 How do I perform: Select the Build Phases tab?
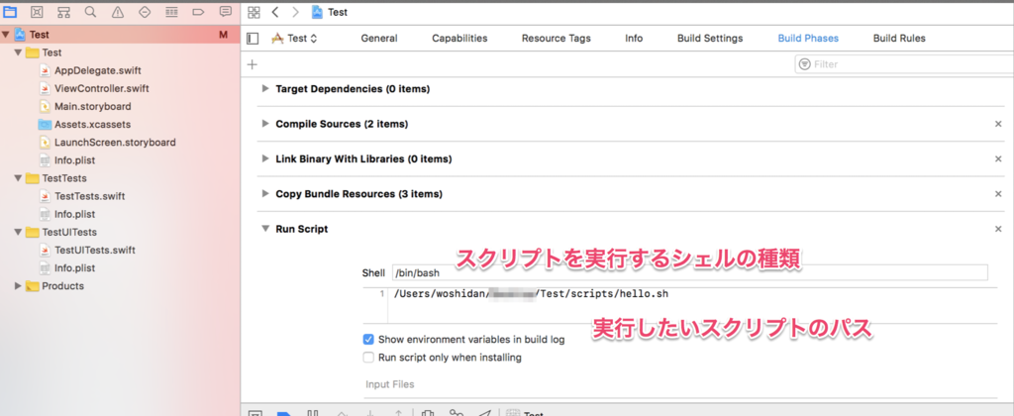point(808,39)
